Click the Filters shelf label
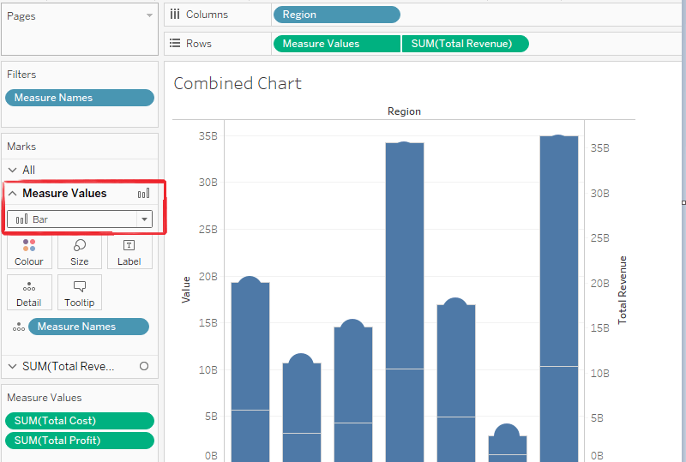This screenshot has width=686, height=462. [21, 75]
